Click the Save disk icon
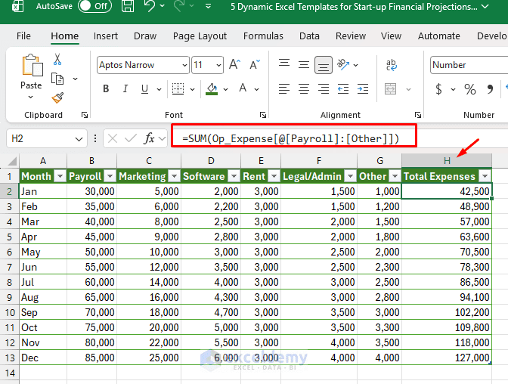This screenshot has width=508, height=384. 128,6
